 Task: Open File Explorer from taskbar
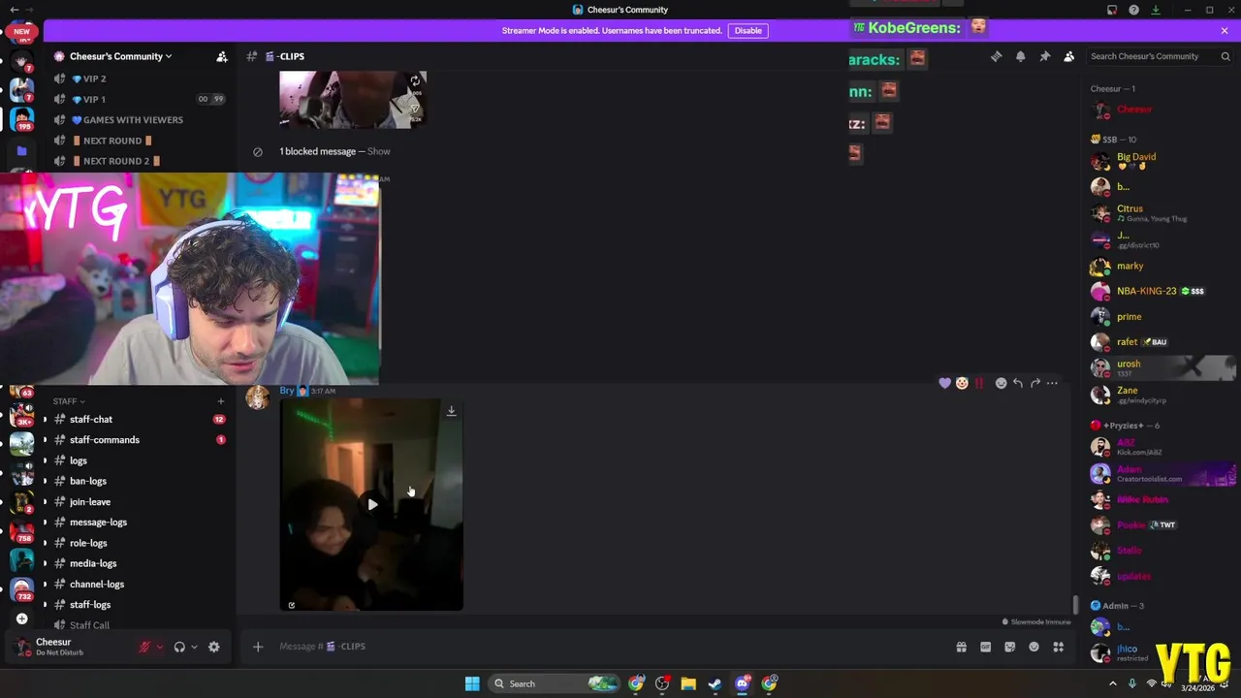tap(688, 683)
